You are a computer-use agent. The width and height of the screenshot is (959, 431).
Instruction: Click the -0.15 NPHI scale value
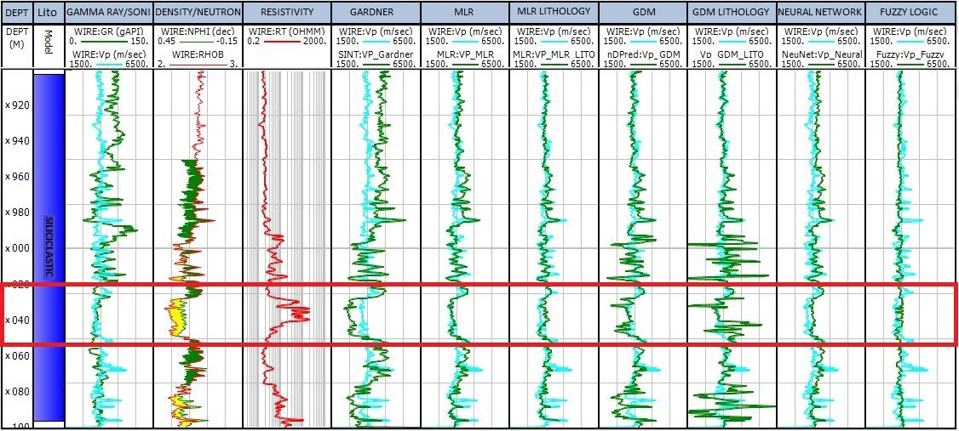coord(228,41)
